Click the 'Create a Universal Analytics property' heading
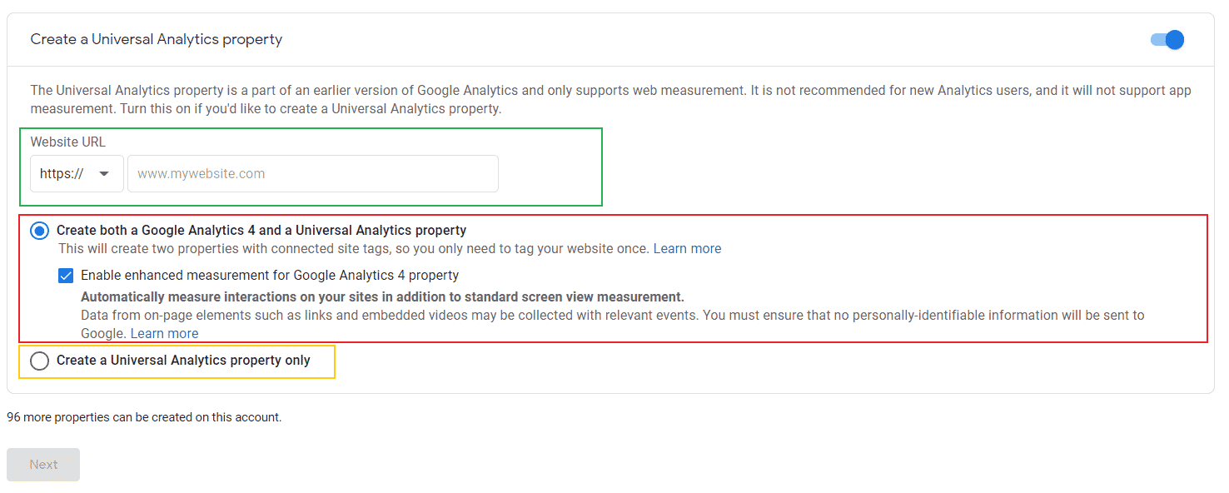 pyautogui.click(x=157, y=39)
